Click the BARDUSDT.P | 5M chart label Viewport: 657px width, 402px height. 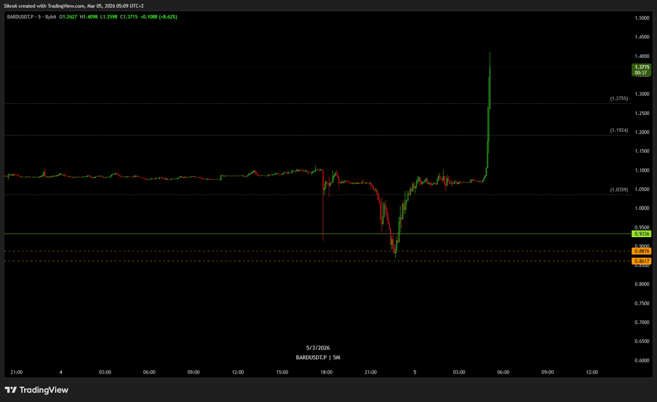coord(318,357)
